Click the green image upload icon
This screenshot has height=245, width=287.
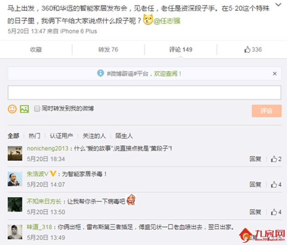coord(24,109)
